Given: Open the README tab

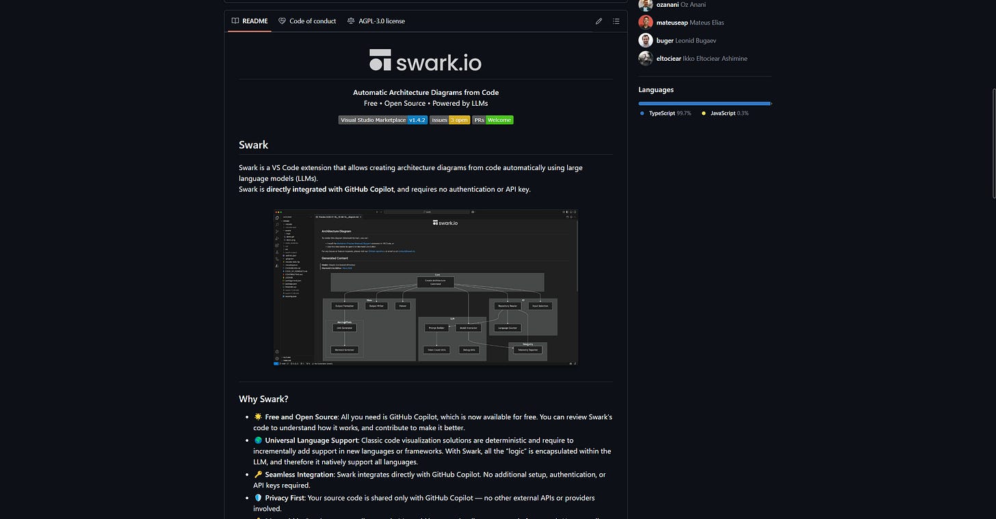Looking at the screenshot, I should [250, 21].
